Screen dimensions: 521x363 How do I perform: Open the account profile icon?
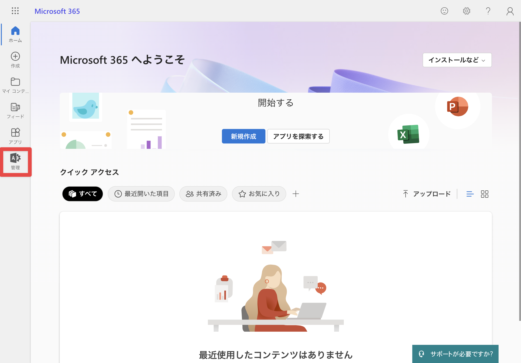tap(510, 11)
